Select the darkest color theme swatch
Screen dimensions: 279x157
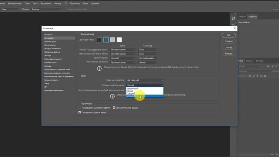click(99, 40)
